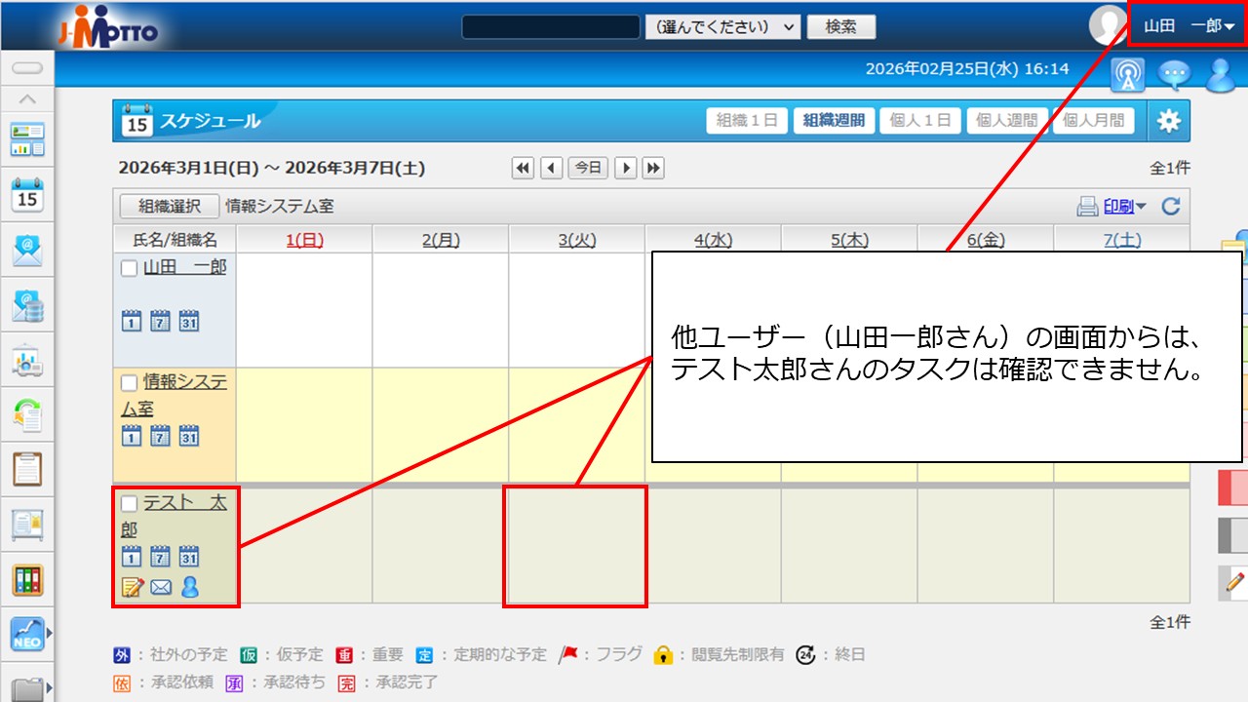The width and height of the screenshot is (1248, 702).
Task: Open 1-day calendar icon for テスト 太郎
Action: pos(132,556)
